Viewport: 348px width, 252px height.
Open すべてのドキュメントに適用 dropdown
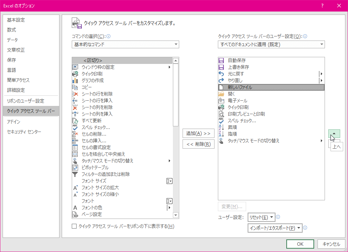click(x=271, y=44)
